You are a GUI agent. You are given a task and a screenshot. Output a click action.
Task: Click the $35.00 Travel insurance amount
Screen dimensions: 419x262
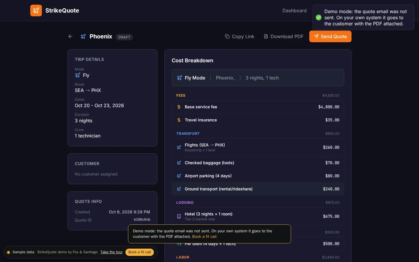pyautogui.click(x=332, y=120)
